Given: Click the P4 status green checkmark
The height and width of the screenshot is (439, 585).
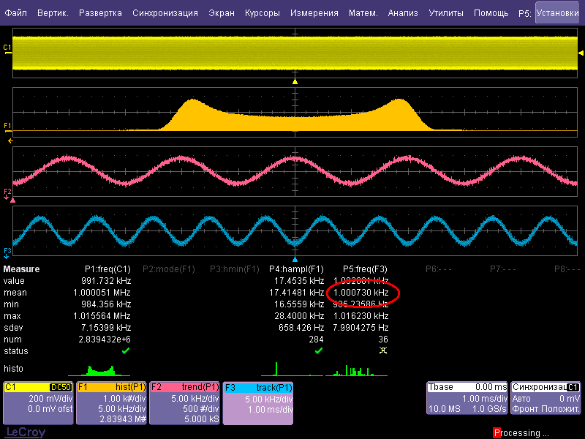Looking at the screenshot, I should tap(319, 351).
